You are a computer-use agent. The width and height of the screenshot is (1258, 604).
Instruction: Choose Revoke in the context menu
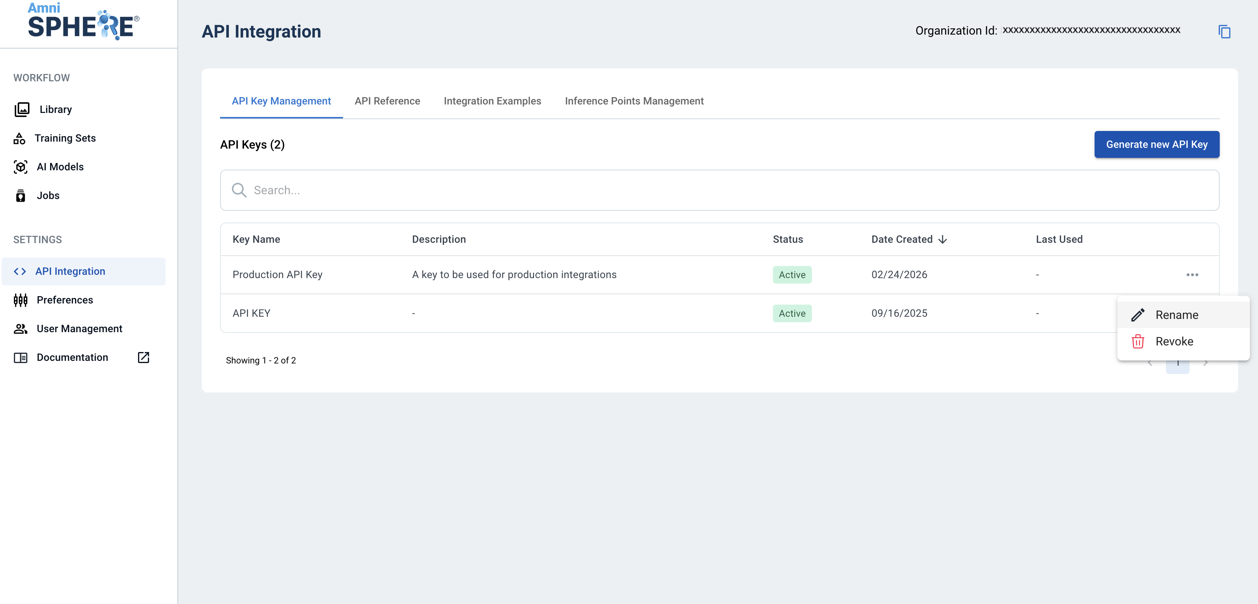[1173, 341]
